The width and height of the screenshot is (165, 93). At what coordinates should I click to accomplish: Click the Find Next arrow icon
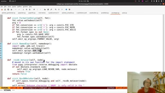(x=37, y=10)
